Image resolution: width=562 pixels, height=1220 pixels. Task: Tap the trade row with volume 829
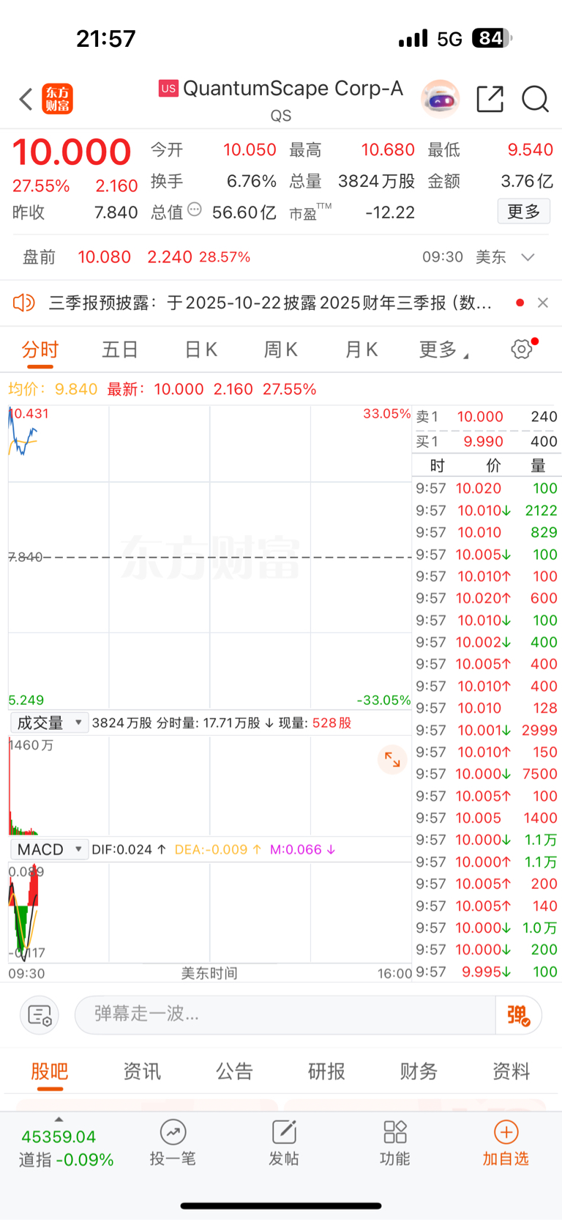coord(487,533)
